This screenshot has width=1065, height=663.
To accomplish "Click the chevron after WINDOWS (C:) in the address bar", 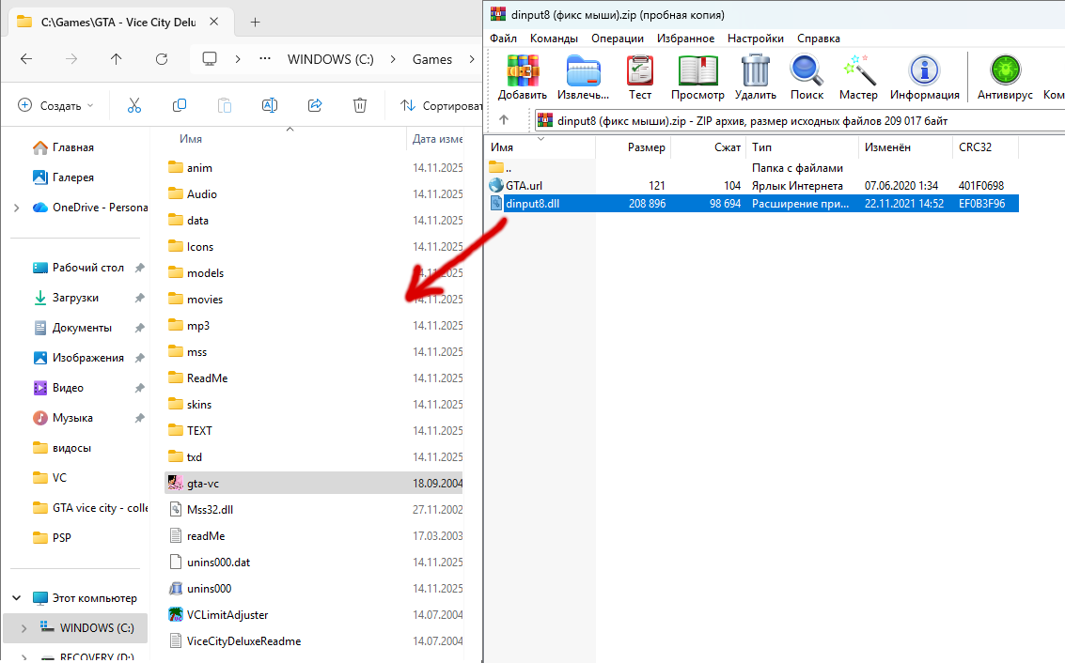I will tap(393, 59).
